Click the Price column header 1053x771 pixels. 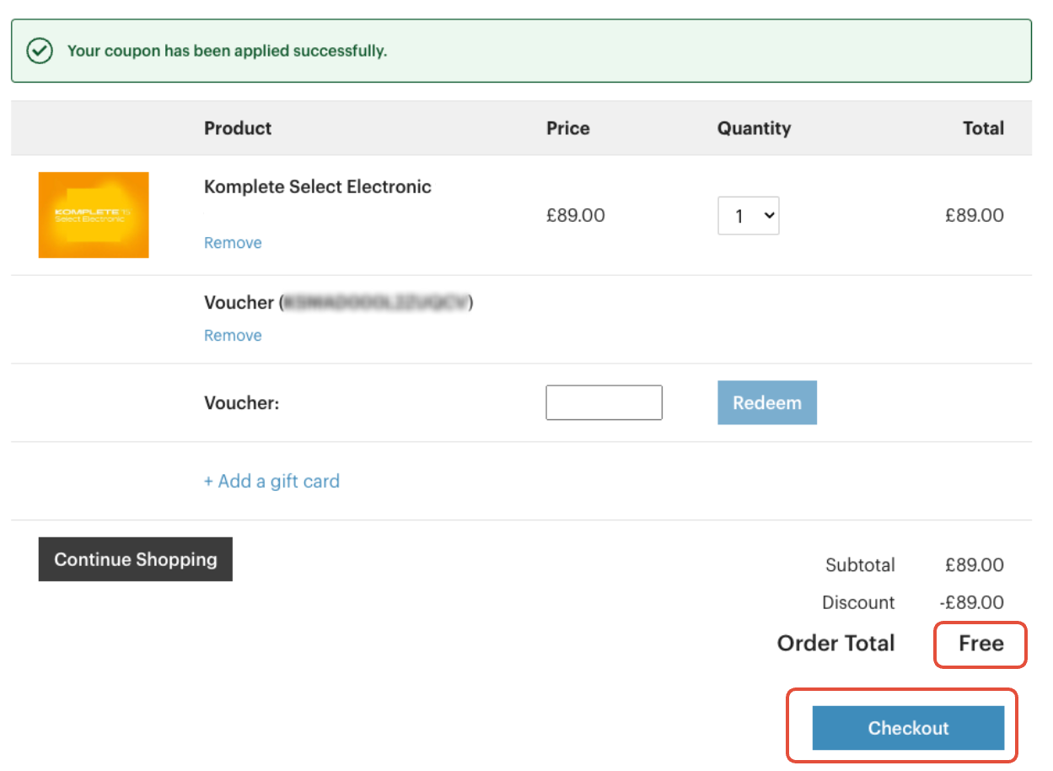click(568, 128)
